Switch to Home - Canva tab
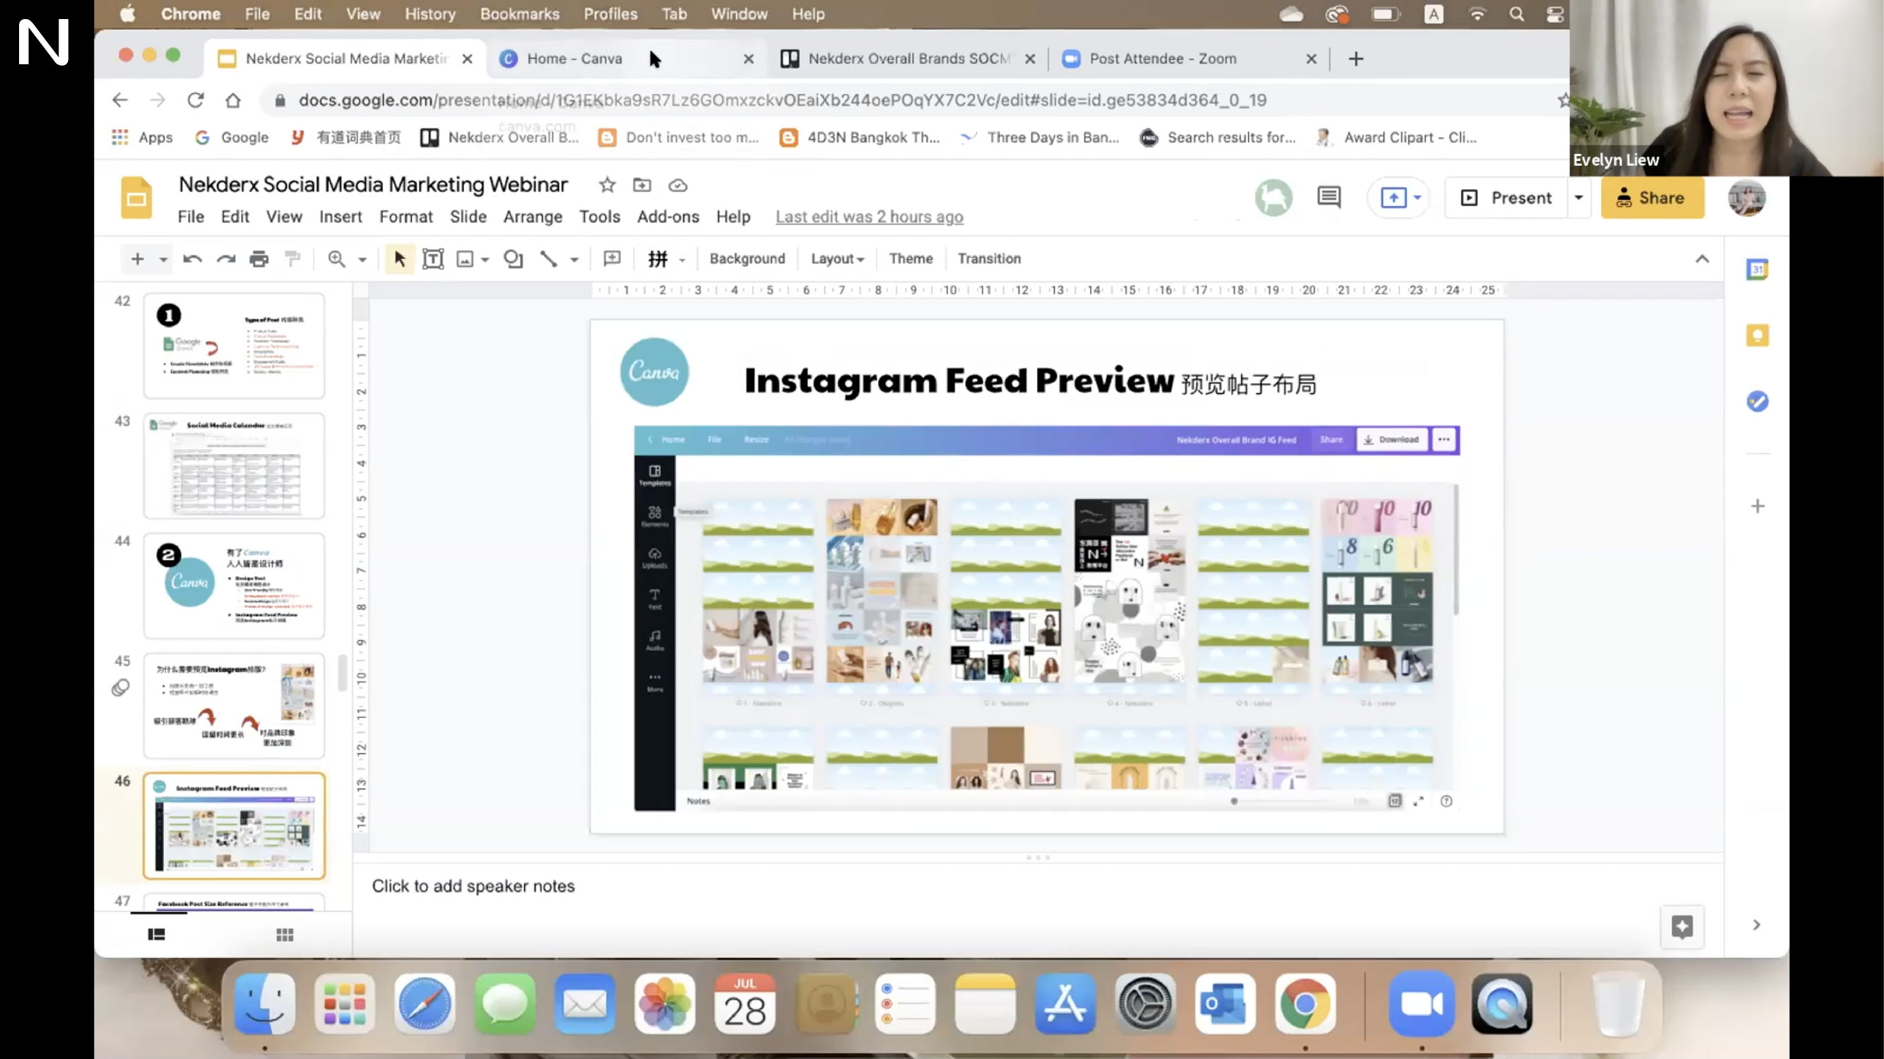This screenshot has height=1059, width=1884. (625, 59)
